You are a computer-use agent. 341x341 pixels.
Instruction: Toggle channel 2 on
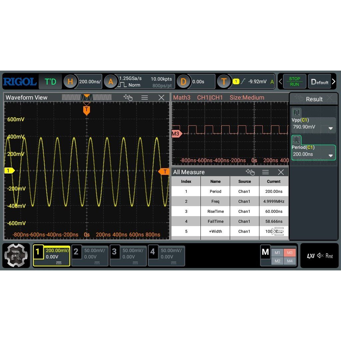point(90,256)
